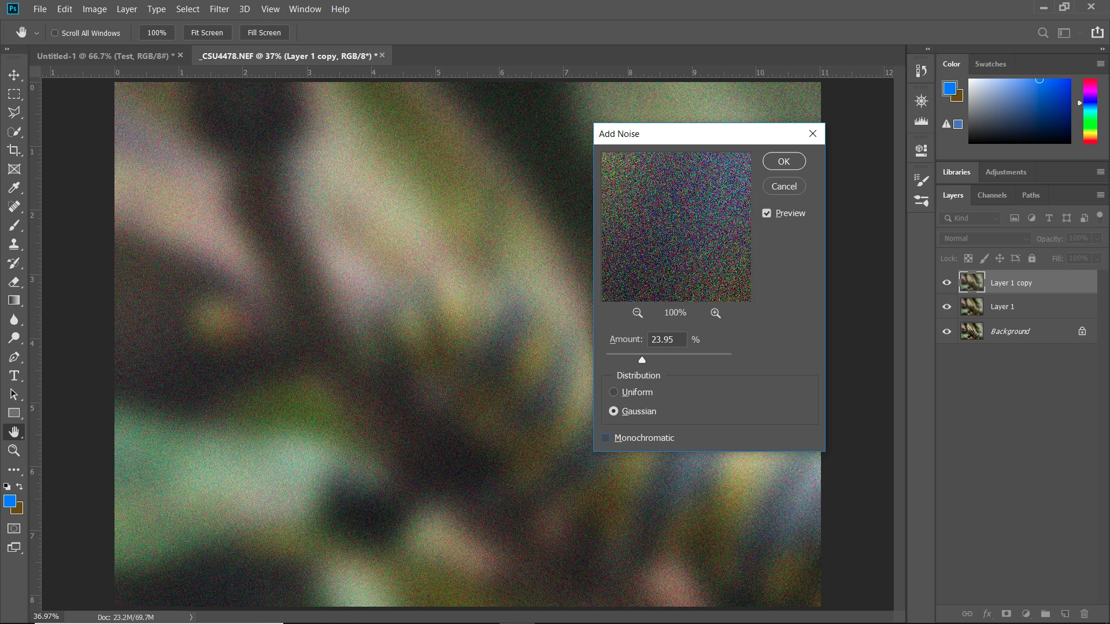Screen dimensions: 1110x624
Task: Zoom out on the noise preview
Action: (x=637, y=313)
